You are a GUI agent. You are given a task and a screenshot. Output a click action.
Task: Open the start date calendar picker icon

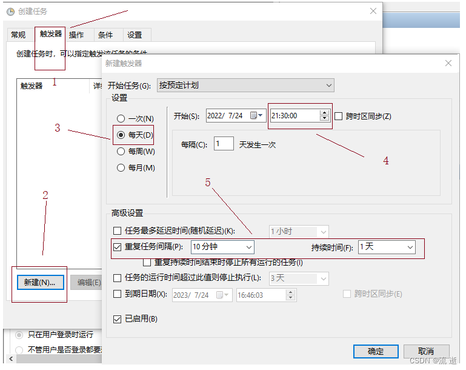pyautogui.click(x=256, y=115)
